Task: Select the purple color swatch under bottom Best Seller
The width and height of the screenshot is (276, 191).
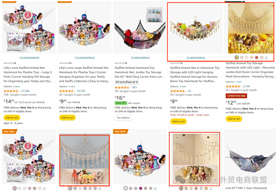Action: point(141,188)
